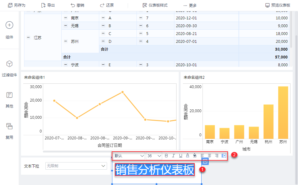Click the line chart peak data point

[123, 92]
